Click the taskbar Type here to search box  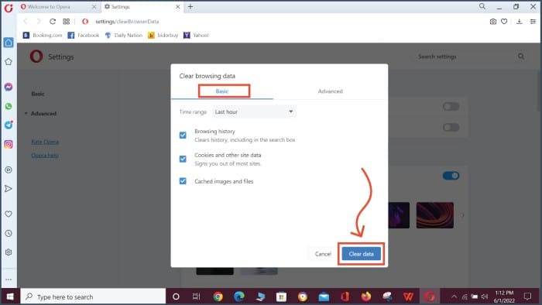(93, 296)
